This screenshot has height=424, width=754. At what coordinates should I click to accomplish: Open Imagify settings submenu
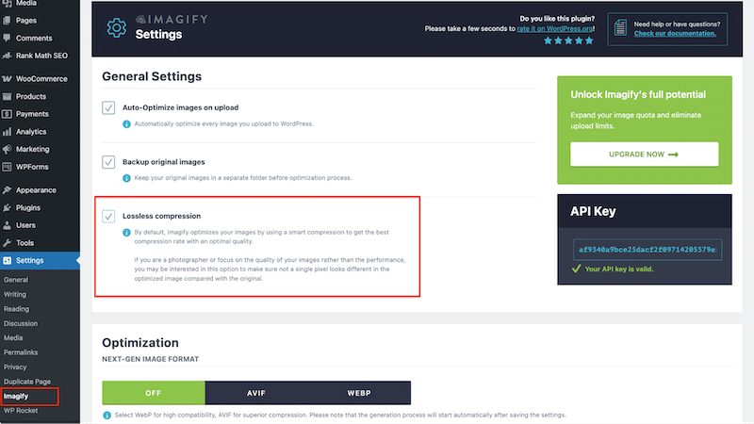click(16, 396)
